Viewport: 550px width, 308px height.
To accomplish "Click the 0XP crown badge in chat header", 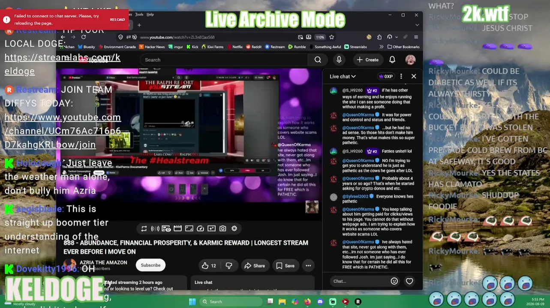I will (386, 77).
